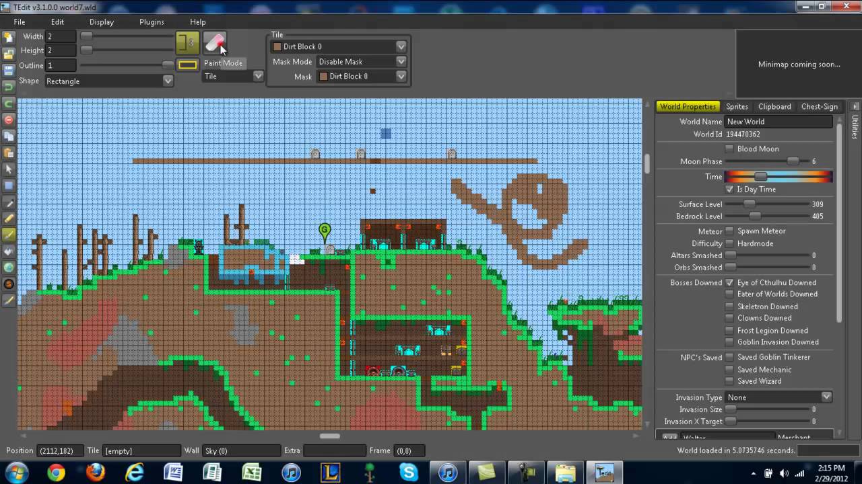
Task: Select the last diagonal tool icon
Action: 9,300
